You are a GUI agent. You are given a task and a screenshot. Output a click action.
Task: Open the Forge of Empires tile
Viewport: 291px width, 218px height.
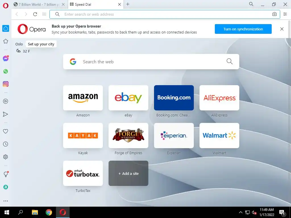click(128, 135)
